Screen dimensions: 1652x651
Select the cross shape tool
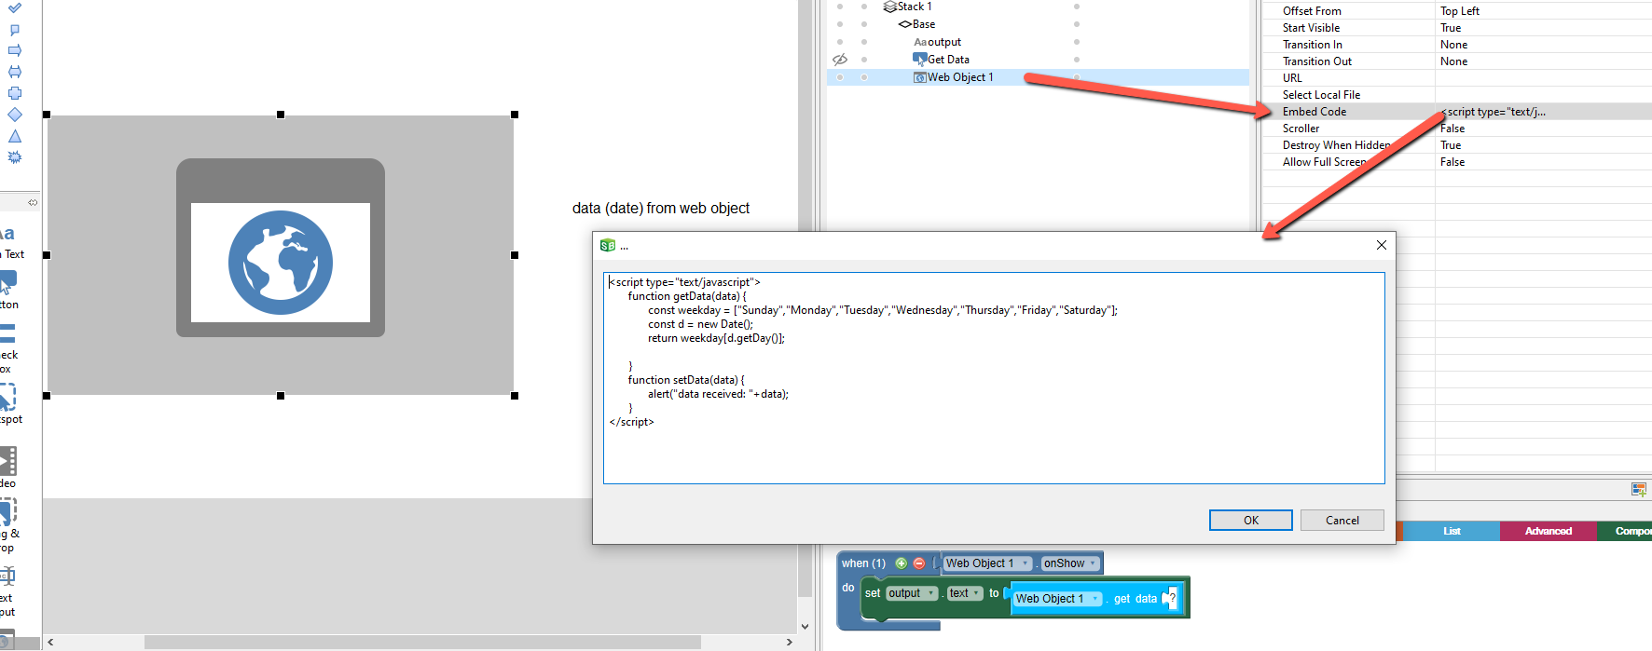(x=15, y=93)
